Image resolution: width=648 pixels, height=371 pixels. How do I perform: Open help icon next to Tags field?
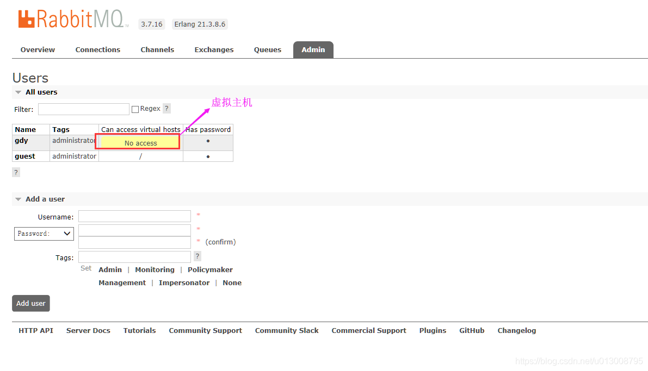click(x=198, y=256)
